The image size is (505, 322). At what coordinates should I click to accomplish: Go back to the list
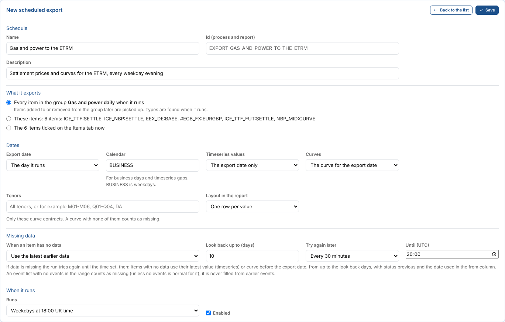click(x=451, y=10)
